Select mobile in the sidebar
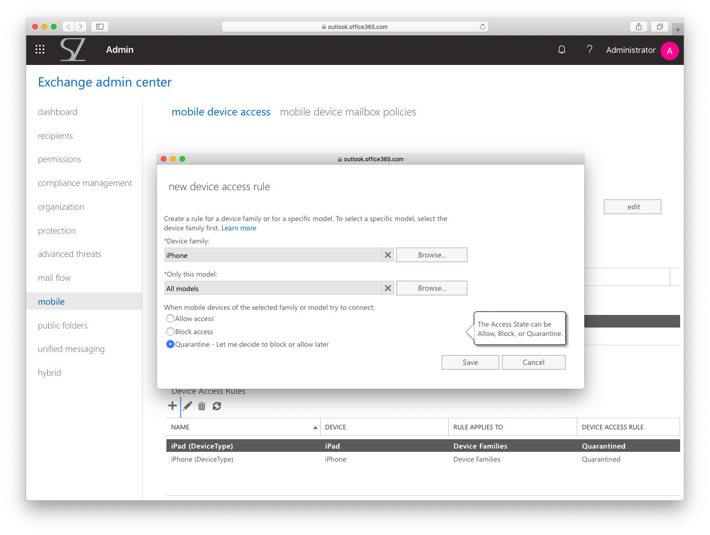Viewport: 710px width, 535px height. [x=84, y=301]
